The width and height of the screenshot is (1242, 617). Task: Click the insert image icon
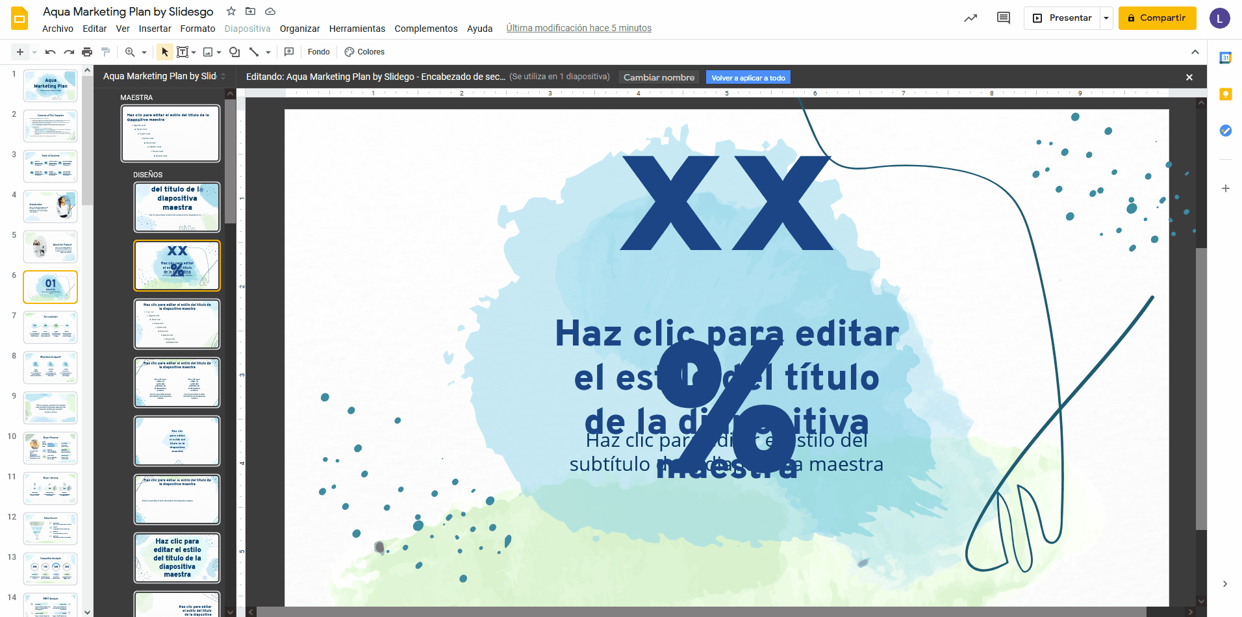pos(208,52)
